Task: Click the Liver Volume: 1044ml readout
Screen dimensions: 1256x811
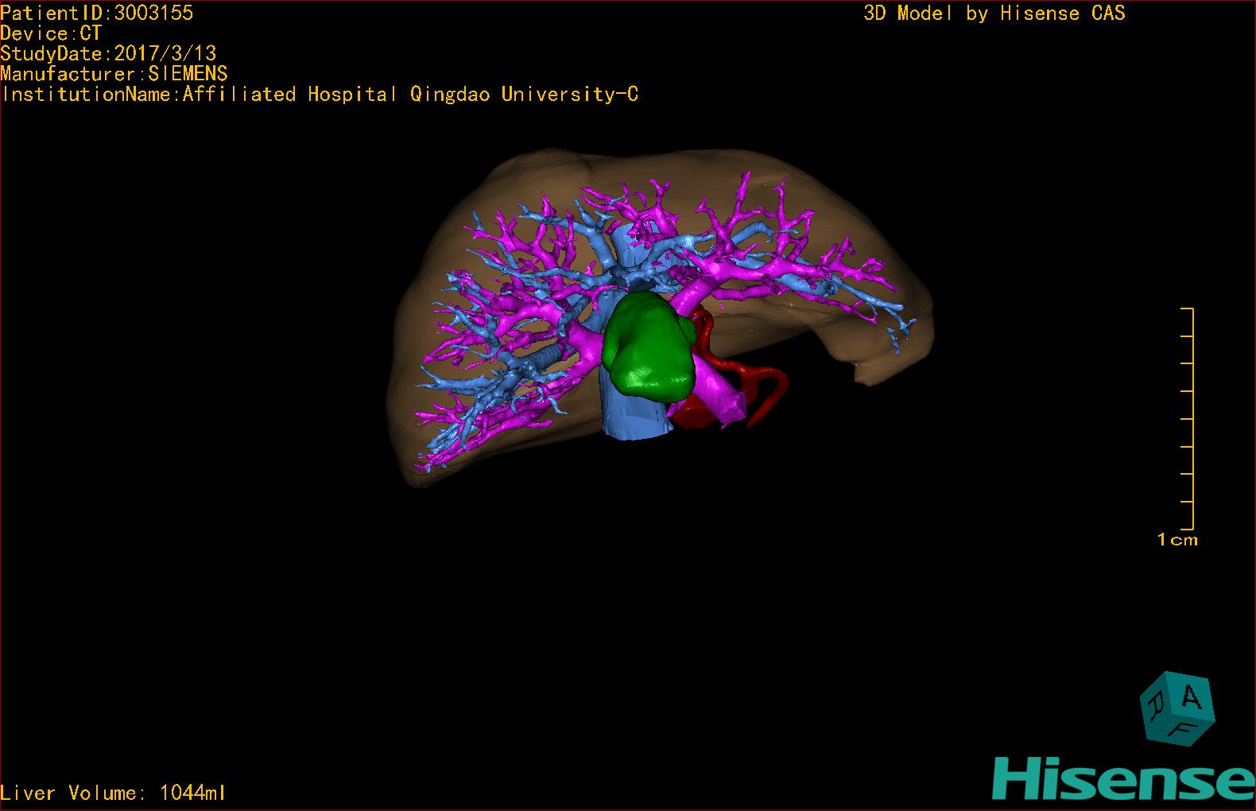Action: click(x=113, y=793)
